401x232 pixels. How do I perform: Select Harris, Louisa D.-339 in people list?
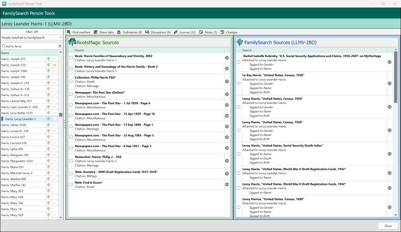tap(23, 131)
